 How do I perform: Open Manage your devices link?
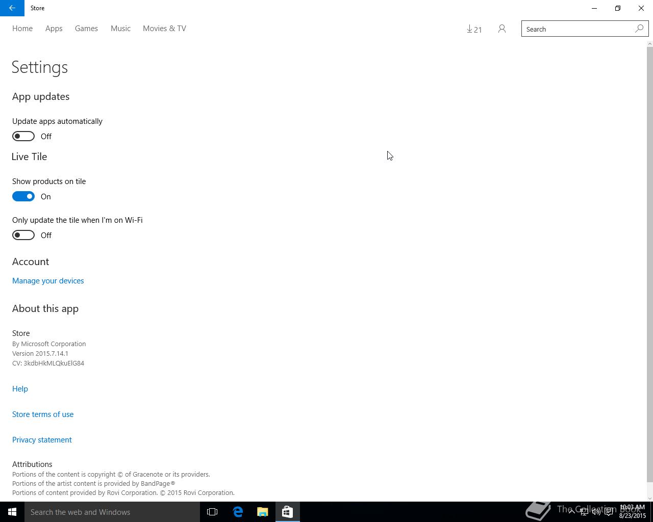(x=48, y=281)
